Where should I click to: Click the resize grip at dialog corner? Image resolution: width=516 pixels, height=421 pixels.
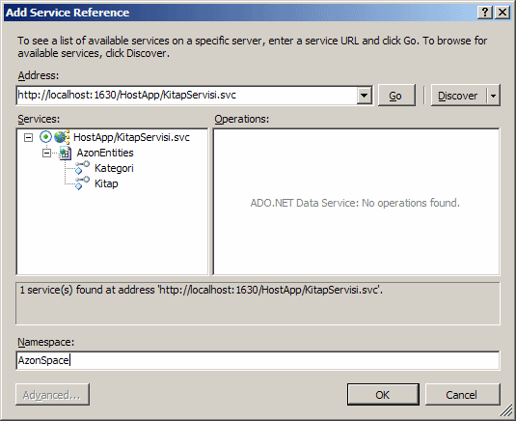click(506, 411)
